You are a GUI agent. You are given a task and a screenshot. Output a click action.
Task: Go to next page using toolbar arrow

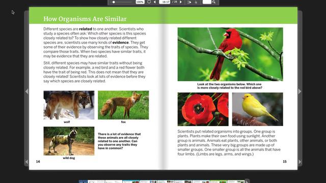[x=181, y=2]
